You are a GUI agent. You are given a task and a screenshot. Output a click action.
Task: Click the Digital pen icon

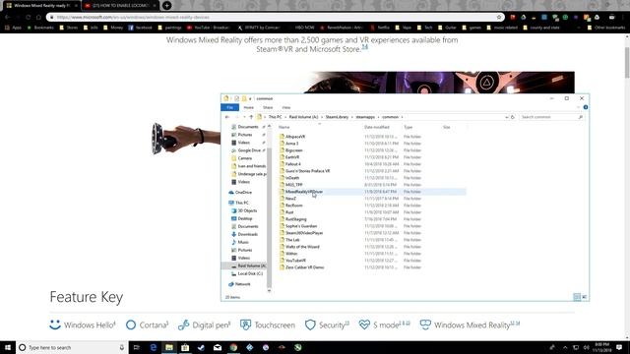(x=184, y=324)
